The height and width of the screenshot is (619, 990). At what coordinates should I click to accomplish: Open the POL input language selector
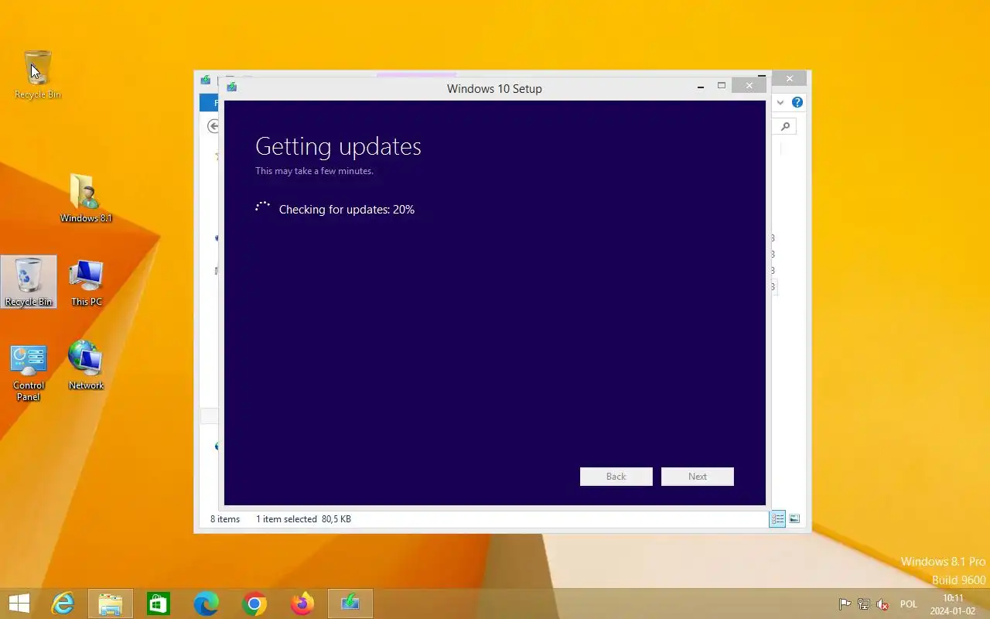coord(909,604)
